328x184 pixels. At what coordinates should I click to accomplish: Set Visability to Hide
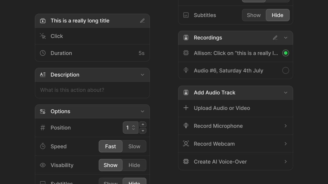tap(134, 165)
